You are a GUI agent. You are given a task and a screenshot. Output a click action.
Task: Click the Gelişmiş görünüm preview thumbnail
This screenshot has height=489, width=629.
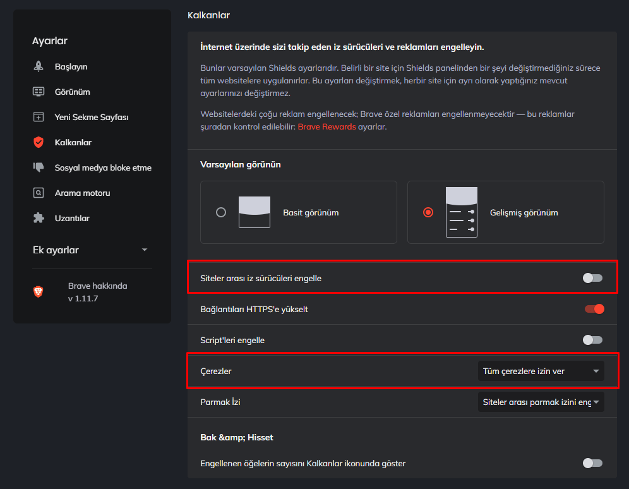(x=461, y=212)
